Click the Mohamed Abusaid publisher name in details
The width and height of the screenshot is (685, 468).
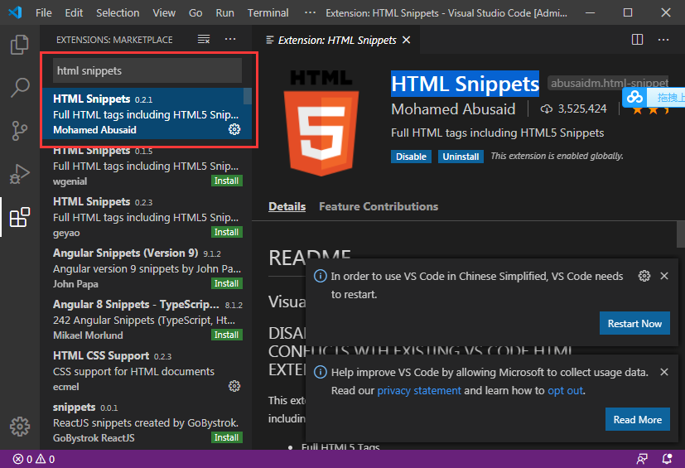click(x=453, y=109)
